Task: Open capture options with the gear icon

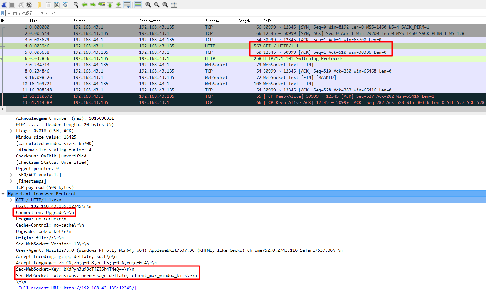Action: point(29,4)
